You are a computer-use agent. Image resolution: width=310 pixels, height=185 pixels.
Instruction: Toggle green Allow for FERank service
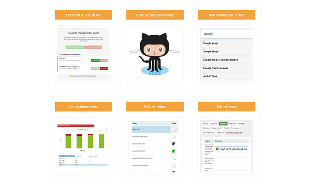(95, 60)
